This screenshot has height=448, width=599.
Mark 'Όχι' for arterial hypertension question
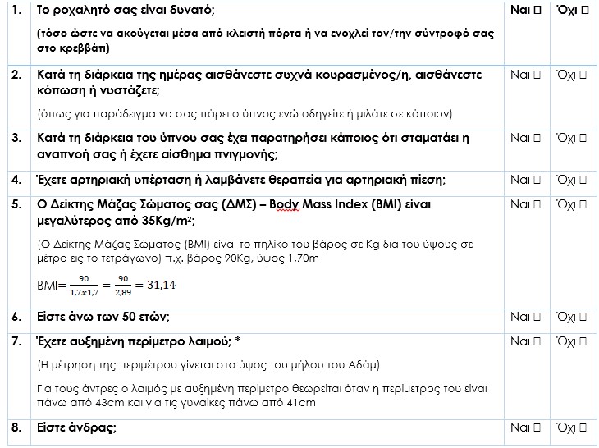tap(583, 180)
